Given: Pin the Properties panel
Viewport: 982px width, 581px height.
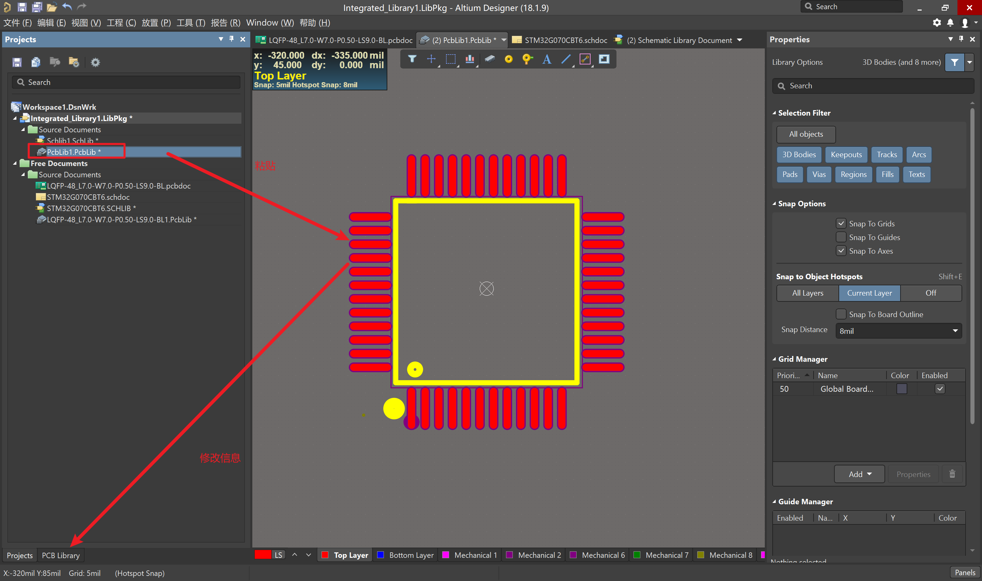Looking at the screenshot, I should [x=961, y=39].
